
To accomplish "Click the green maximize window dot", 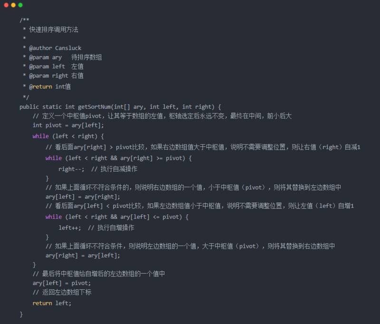I will click(20, 5).
